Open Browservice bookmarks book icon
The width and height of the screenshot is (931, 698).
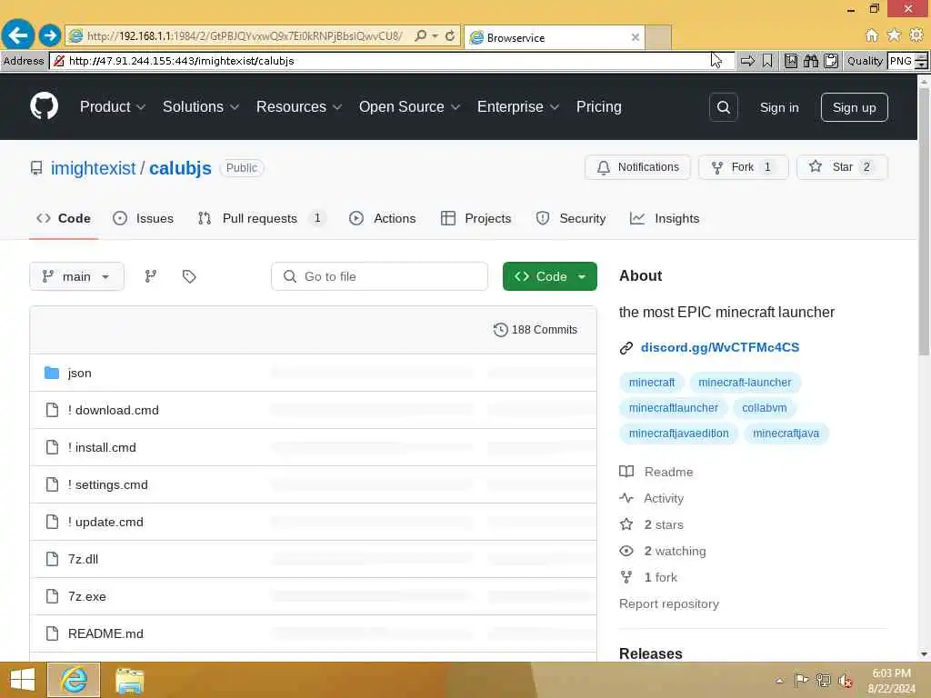click(x=791, y=61)
